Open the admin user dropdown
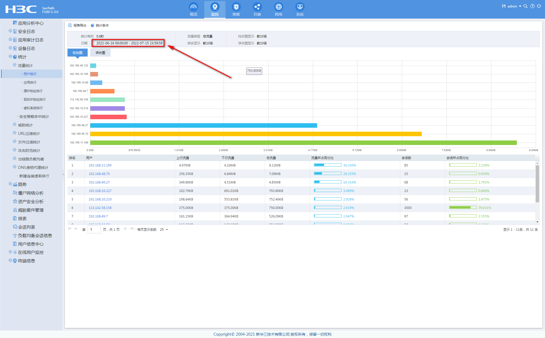 click(x=514, y=6)
